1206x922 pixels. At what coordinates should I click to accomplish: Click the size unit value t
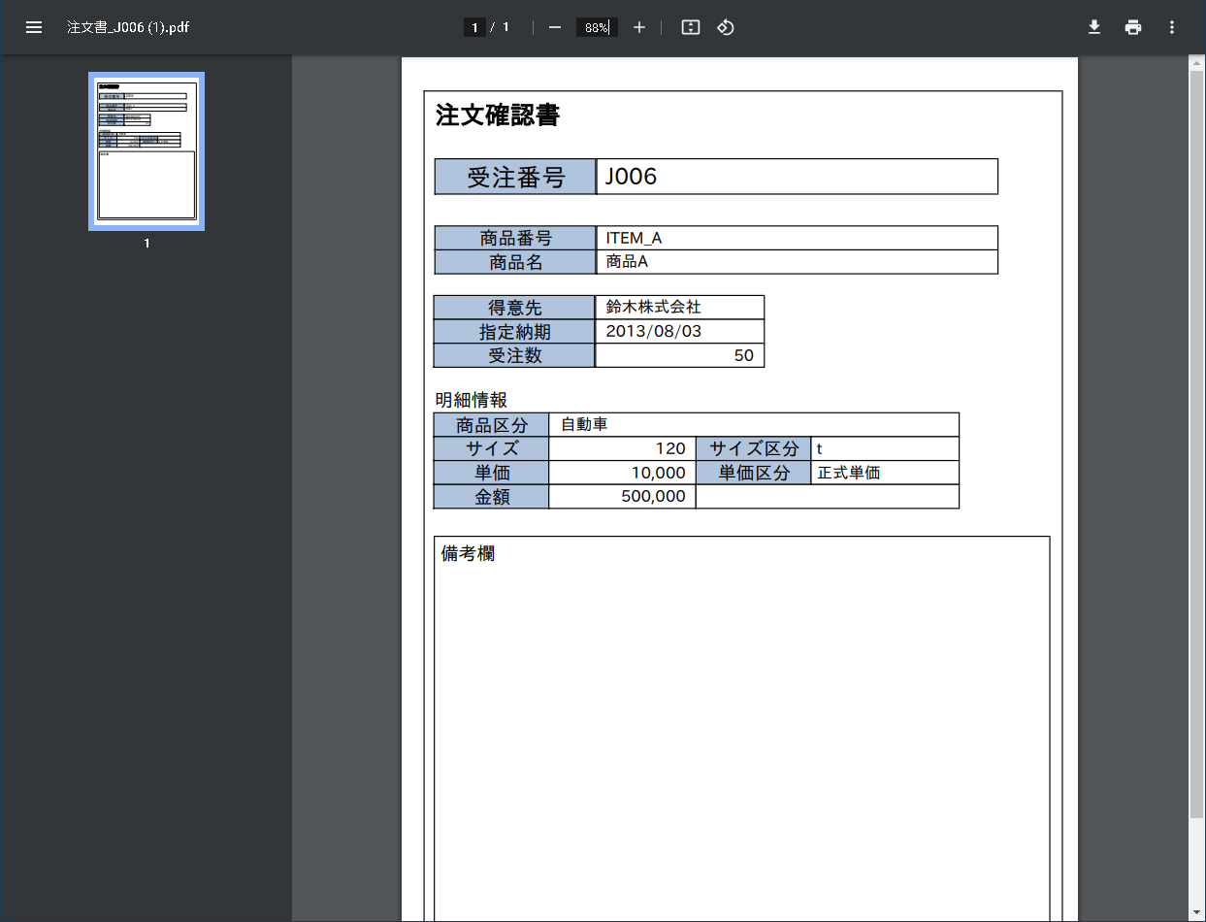[x=820, y=449]
